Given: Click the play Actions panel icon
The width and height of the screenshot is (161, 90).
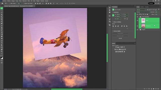Looking at the screenshot, I should (110, 10).
